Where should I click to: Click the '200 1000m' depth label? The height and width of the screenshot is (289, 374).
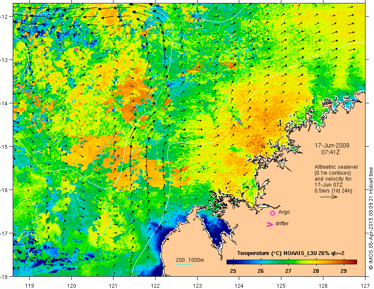pos(190,260)
